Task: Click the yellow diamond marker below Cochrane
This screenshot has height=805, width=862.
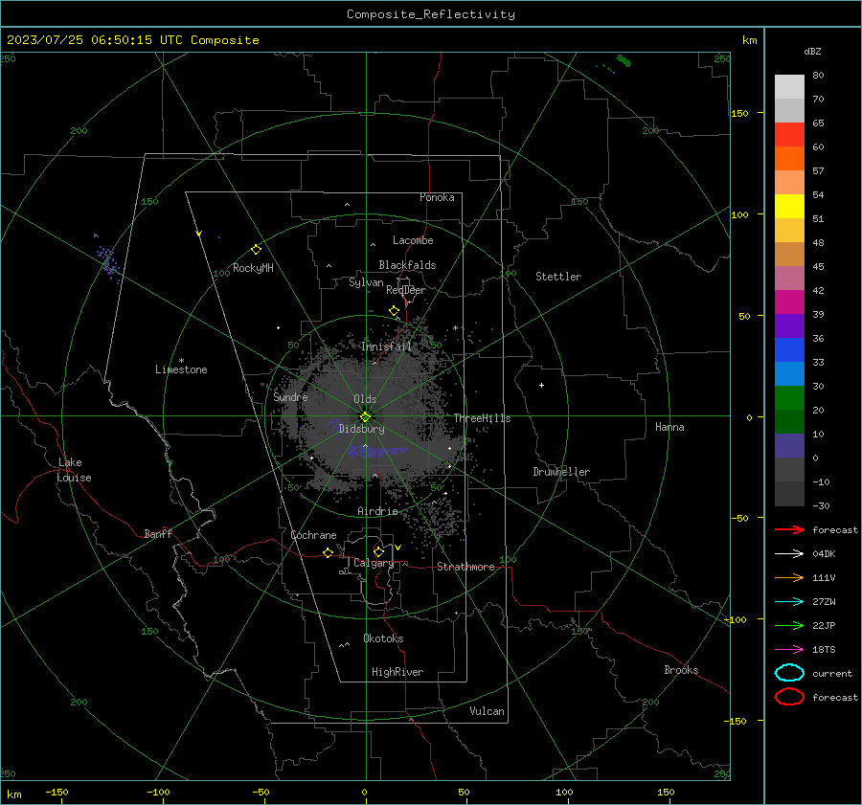Action: 329,553
